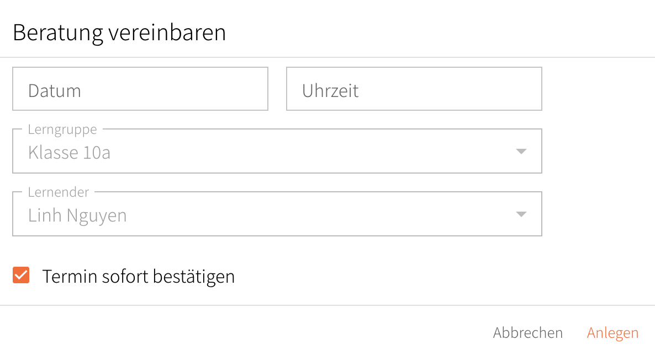Open the Lerngruppe dropdown
Screen dimensions: 655x356
[x=276, y=152]
